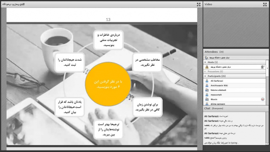Expand the Presenters (0) group
270x152 pixels.
click(x=205, y=71)
